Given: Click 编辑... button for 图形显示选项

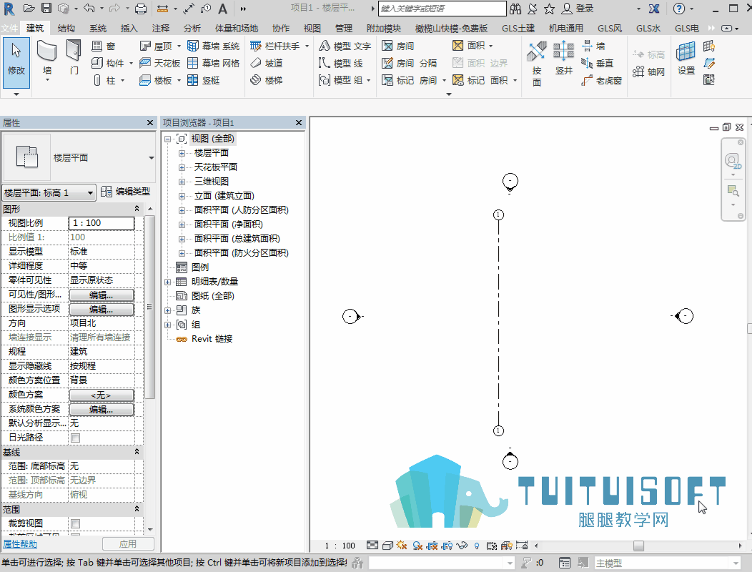Looking at the screenshot, I should 102,310.
